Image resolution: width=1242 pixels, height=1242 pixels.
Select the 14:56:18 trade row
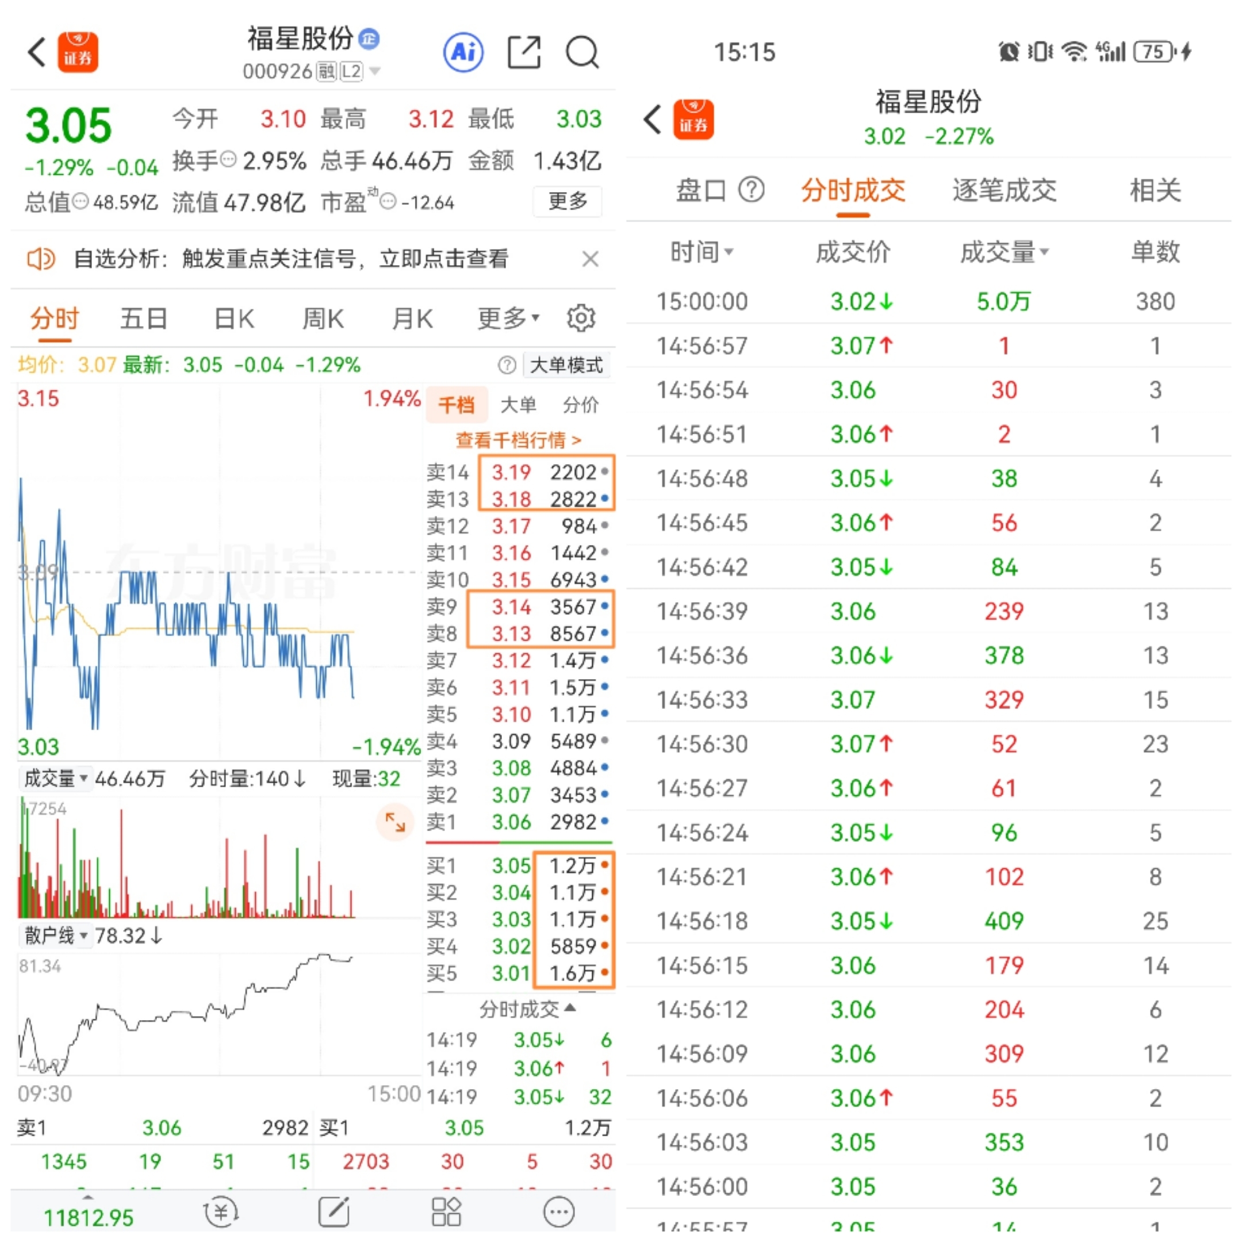point(928,921)
